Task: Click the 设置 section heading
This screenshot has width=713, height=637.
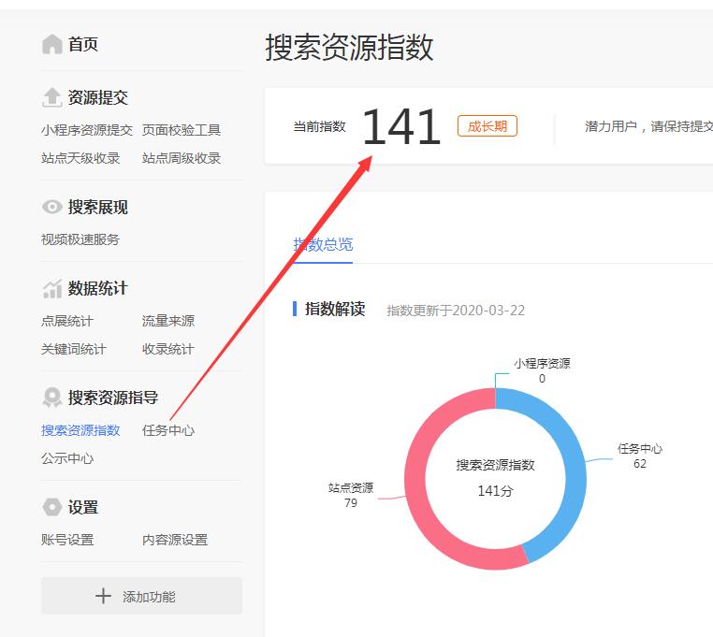Action: pos(83,506)
